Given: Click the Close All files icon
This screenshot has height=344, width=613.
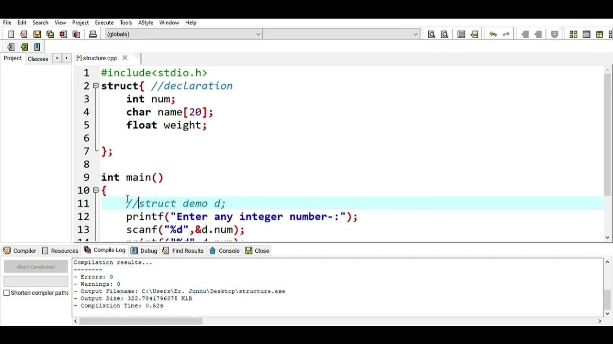Looking at the screenshot, I should 76,34.
